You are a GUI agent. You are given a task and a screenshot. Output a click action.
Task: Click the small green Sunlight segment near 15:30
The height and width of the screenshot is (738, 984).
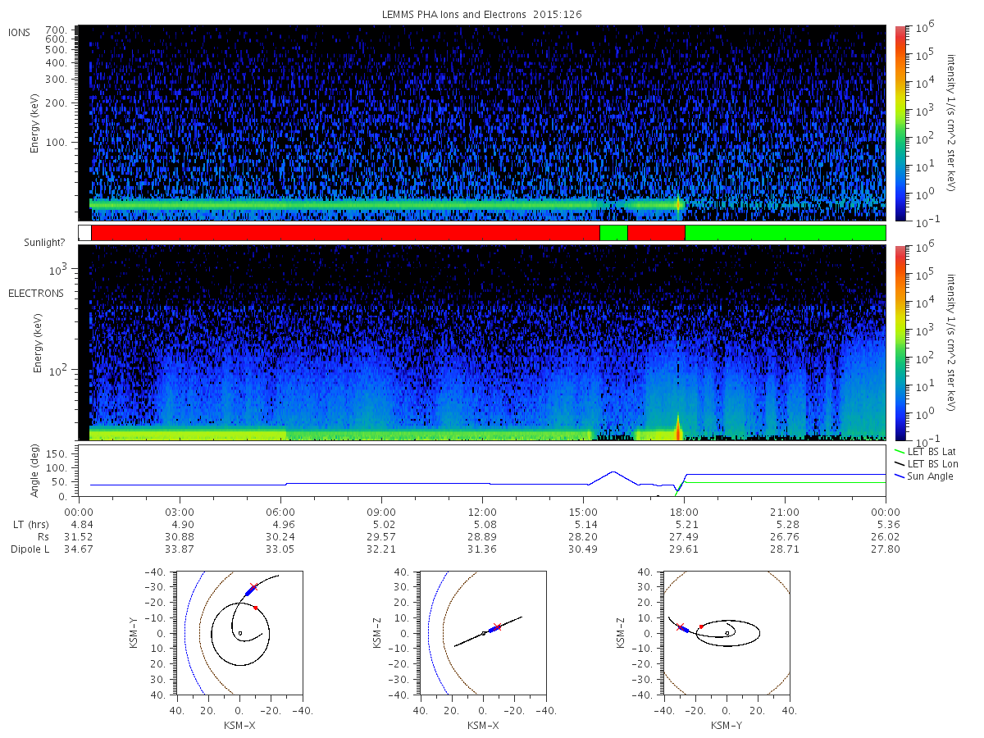click(613, 233)
